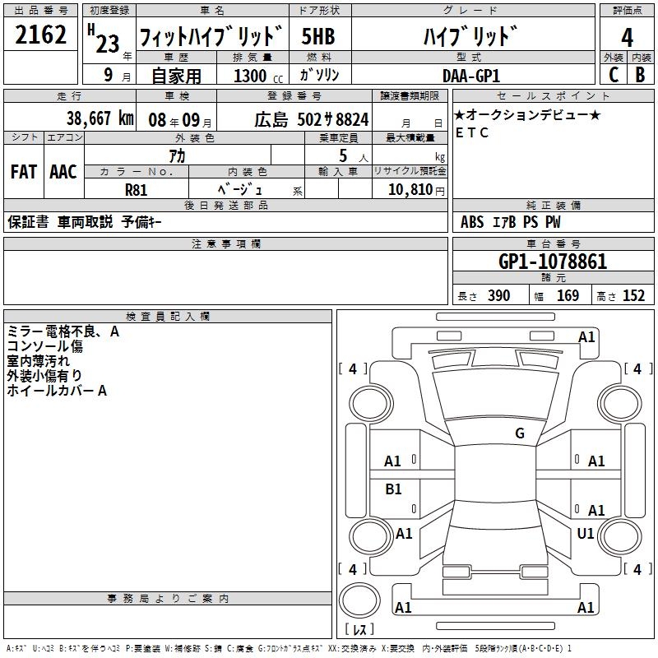Select legend entry XX:交換済み
The width and height of the screenshot is (658, 658).
(352, 648)
